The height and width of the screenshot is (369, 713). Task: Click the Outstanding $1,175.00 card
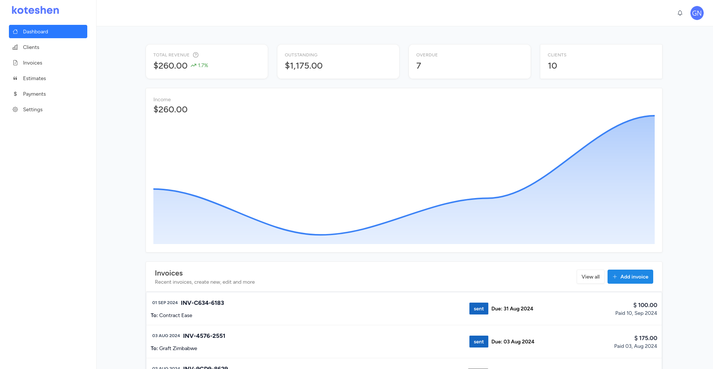(x=338, y=62)
